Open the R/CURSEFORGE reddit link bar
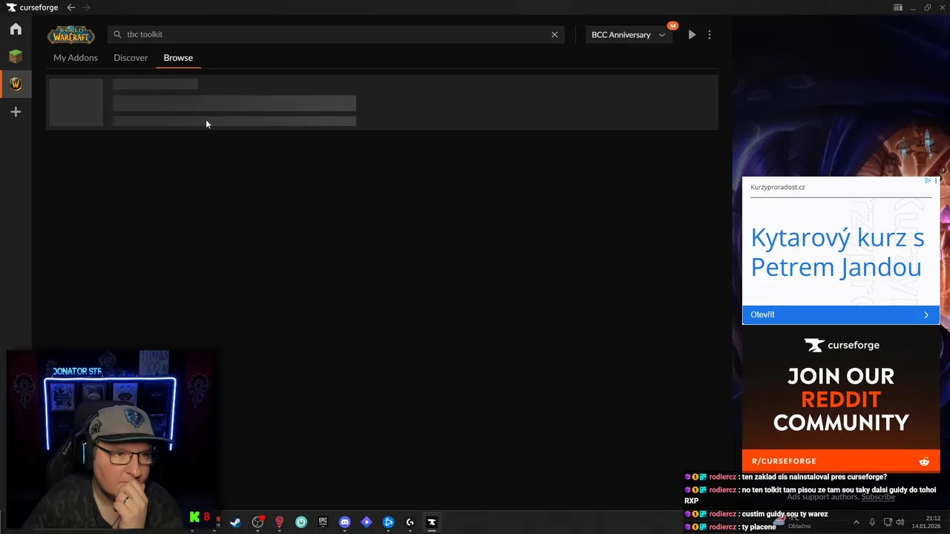The image size is (950, 534). click(x=841, y=461)
